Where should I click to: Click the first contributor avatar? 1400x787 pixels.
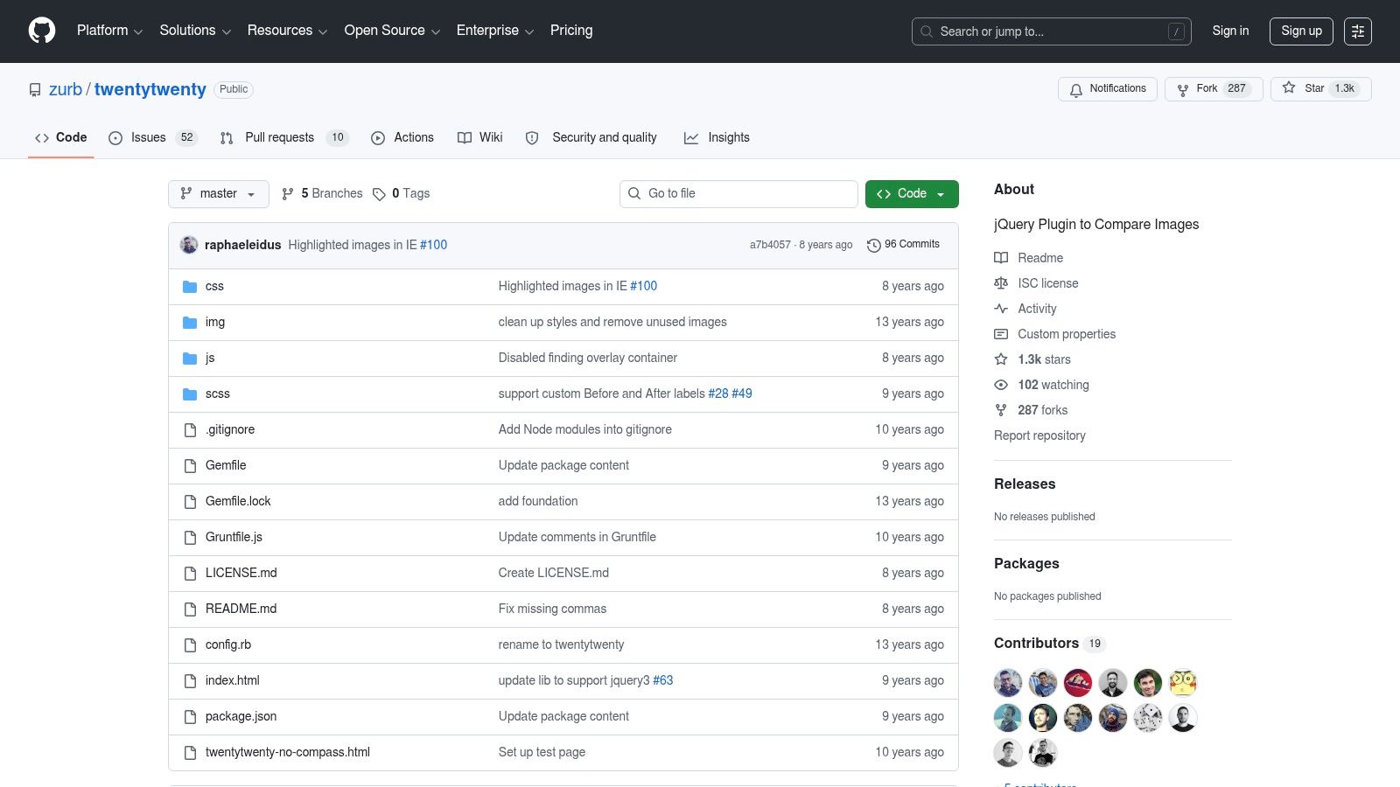(x=1008, y=683)
